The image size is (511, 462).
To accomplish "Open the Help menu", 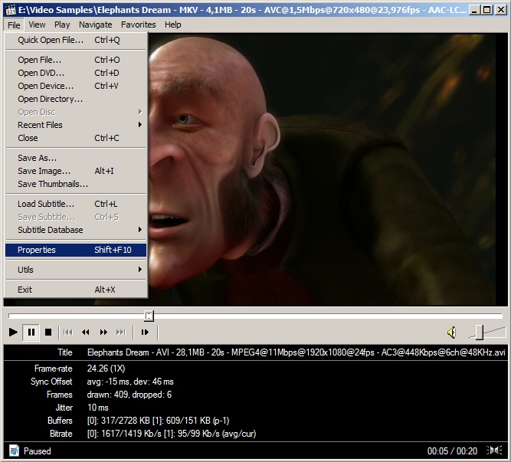I will (172, 25).
